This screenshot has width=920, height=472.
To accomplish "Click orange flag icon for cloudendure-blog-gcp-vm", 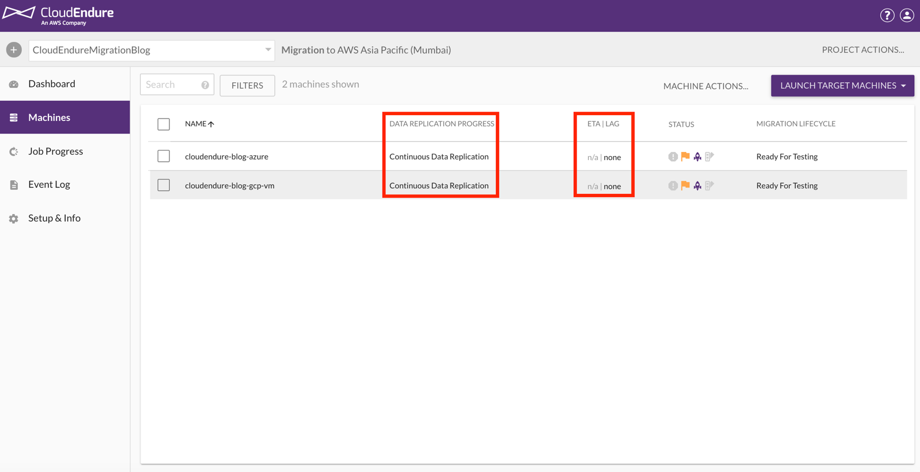I will [685, 185].
